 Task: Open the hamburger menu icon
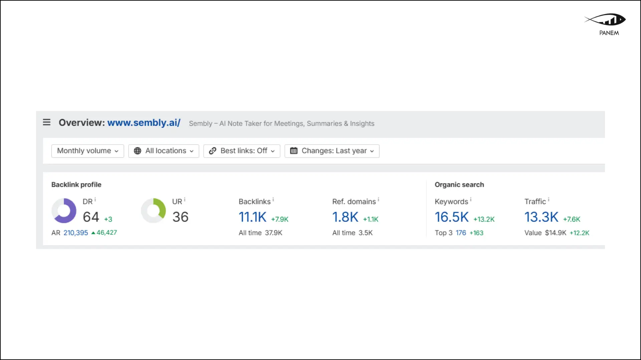(x=47, y=122)
